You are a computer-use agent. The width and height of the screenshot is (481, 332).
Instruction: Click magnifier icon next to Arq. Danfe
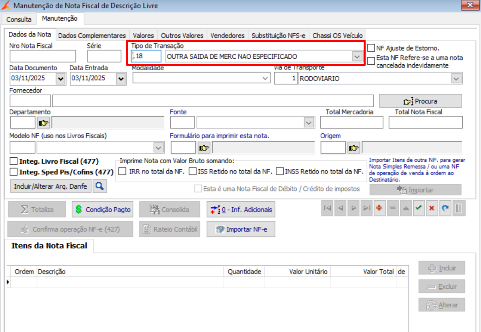(99, 186)
